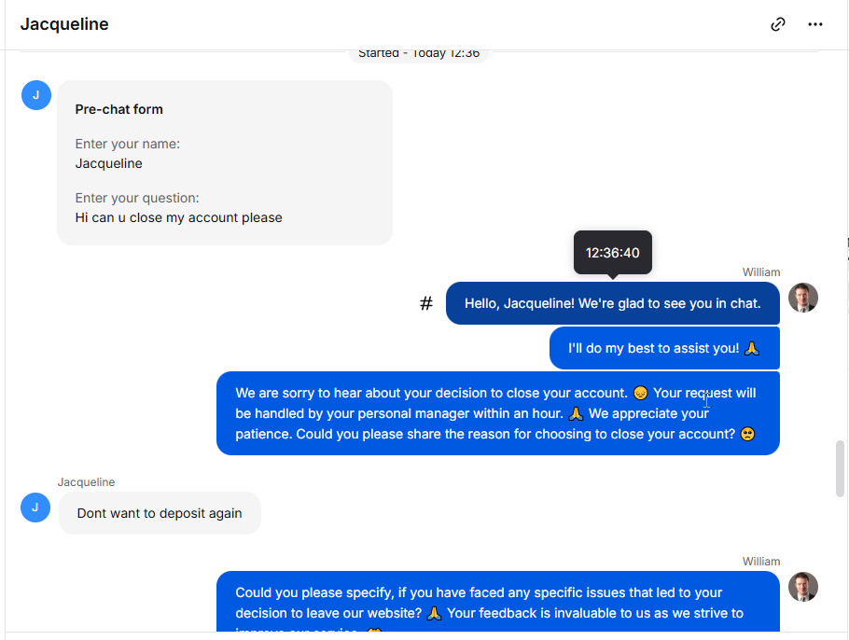
Task: Click Jacqueline's blue J avatar near pre-chat form
Action: 36,95
